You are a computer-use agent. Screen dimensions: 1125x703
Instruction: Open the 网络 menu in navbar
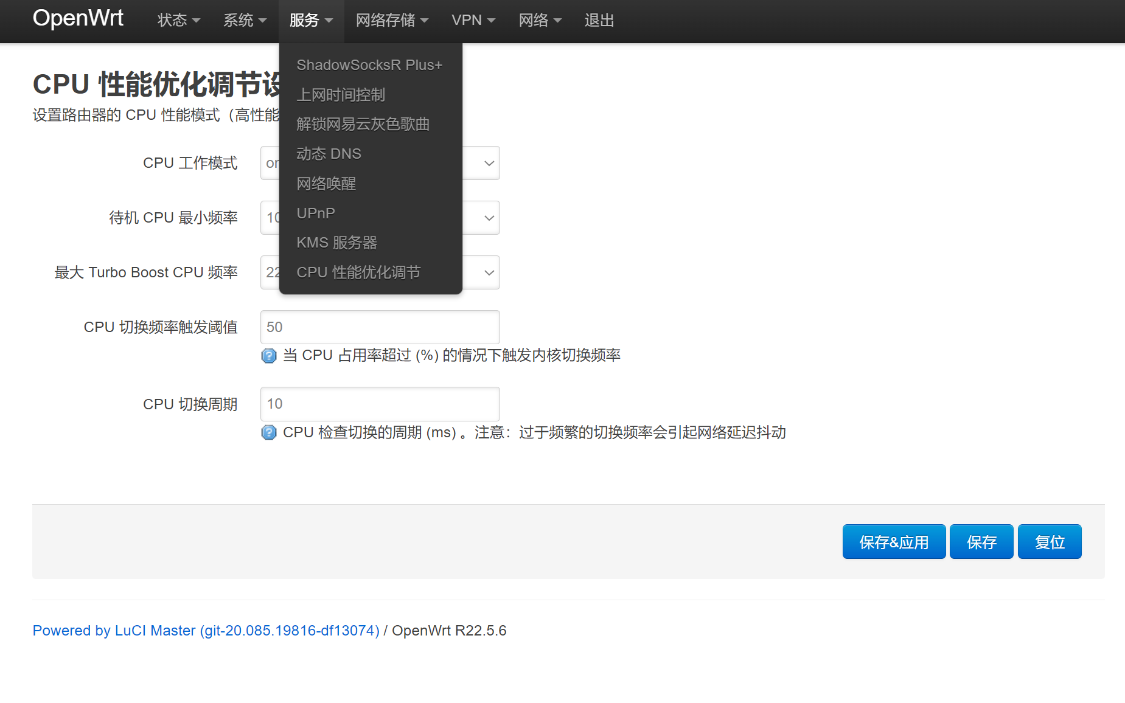tap(539, 21)
